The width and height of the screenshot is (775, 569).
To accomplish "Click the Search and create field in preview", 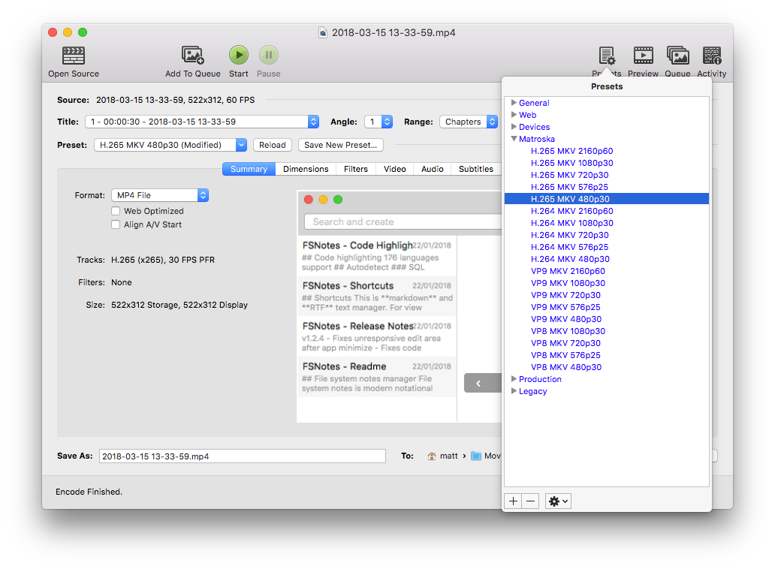I will [x=403, y=221].
